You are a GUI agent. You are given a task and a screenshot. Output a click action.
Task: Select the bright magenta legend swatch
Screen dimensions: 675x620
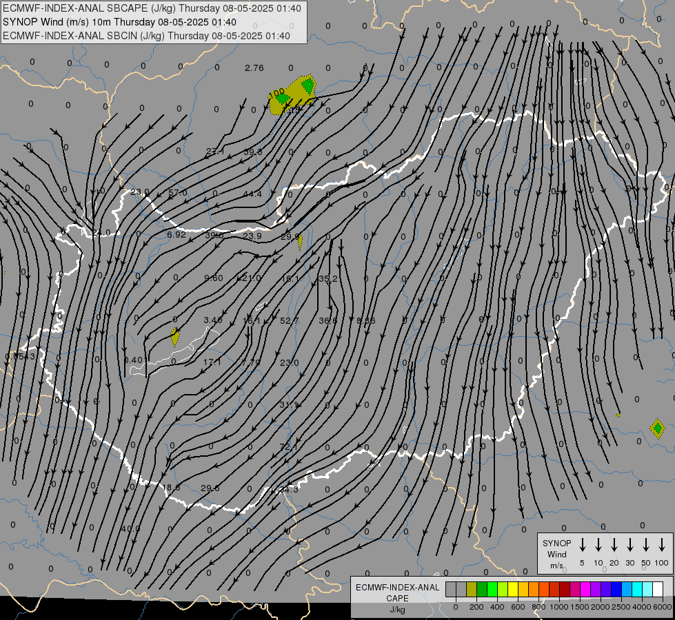585,590
